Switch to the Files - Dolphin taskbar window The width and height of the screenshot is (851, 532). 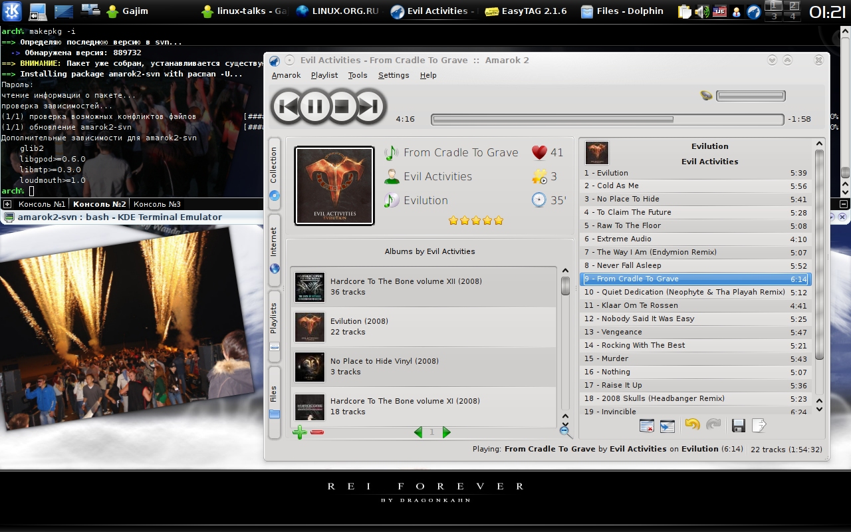coord(624,11)
